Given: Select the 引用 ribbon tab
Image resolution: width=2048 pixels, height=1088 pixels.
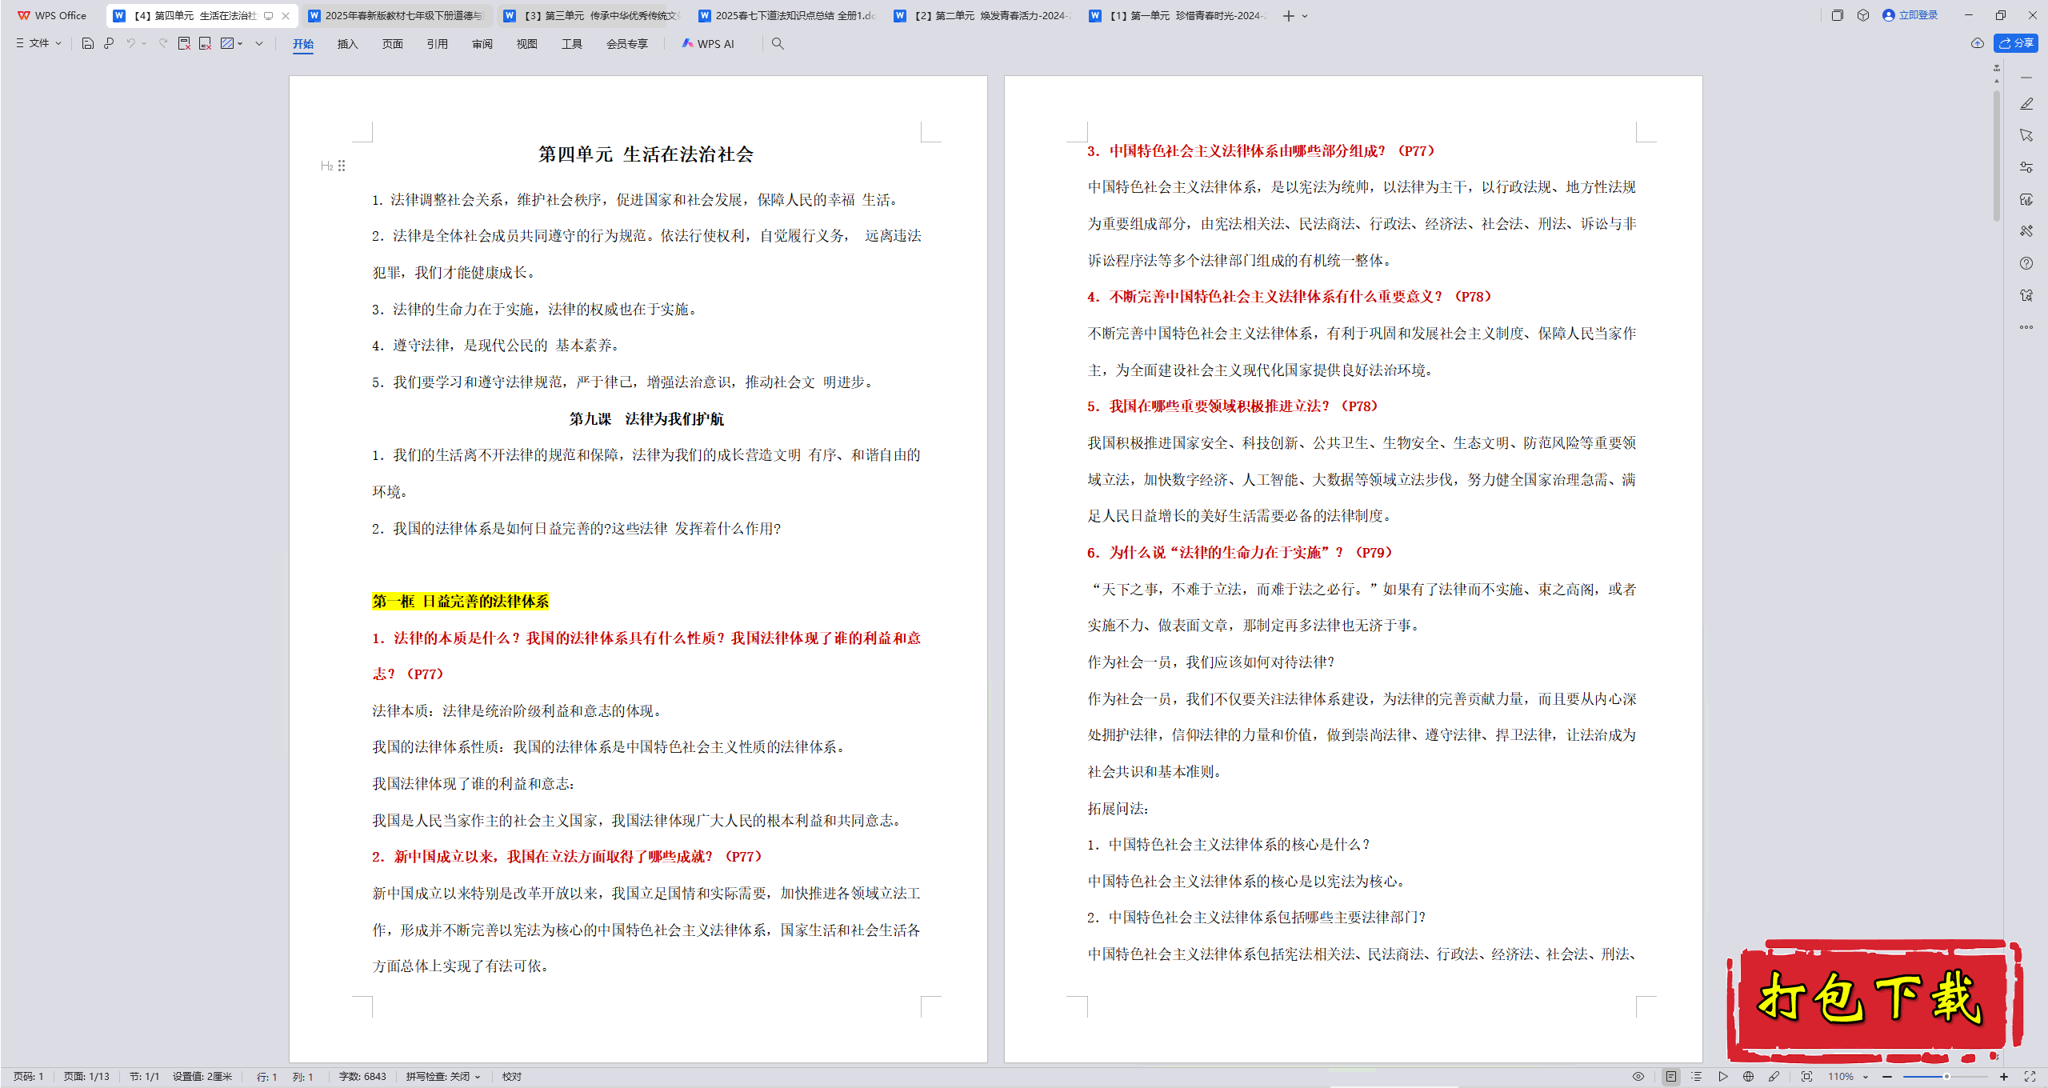Looking at the screenshot, I should [x=438, y=44].
